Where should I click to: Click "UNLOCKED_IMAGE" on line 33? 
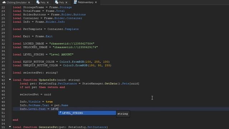pyautogui.click(x=35, y=47)
